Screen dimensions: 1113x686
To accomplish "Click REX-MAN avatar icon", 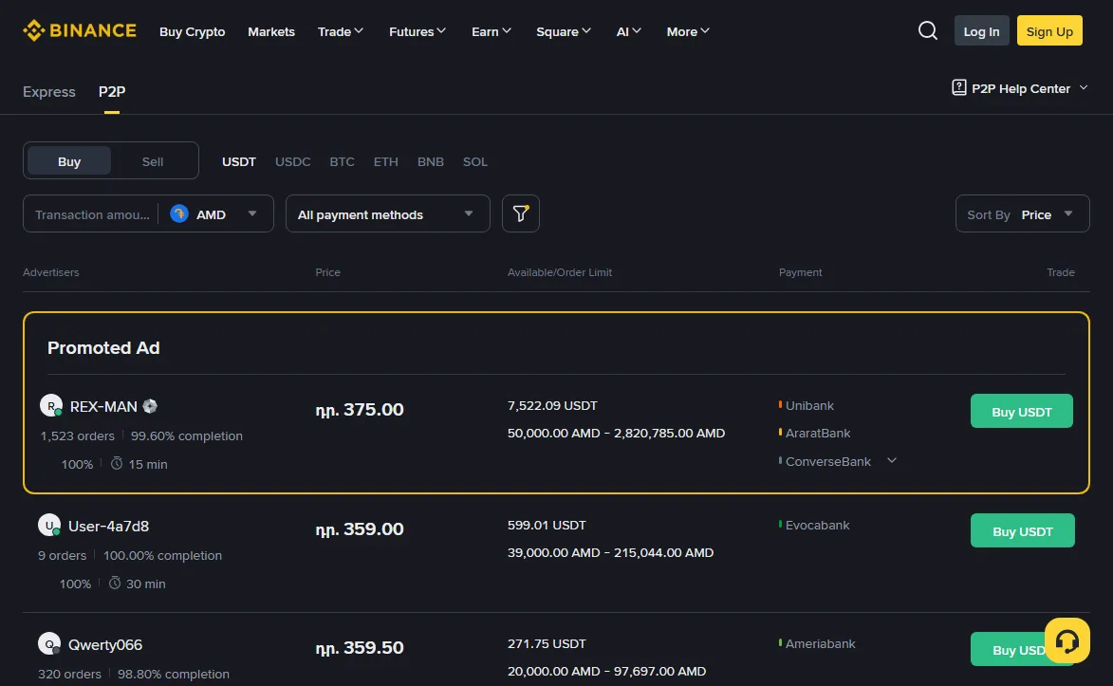I will click(51, 405).
